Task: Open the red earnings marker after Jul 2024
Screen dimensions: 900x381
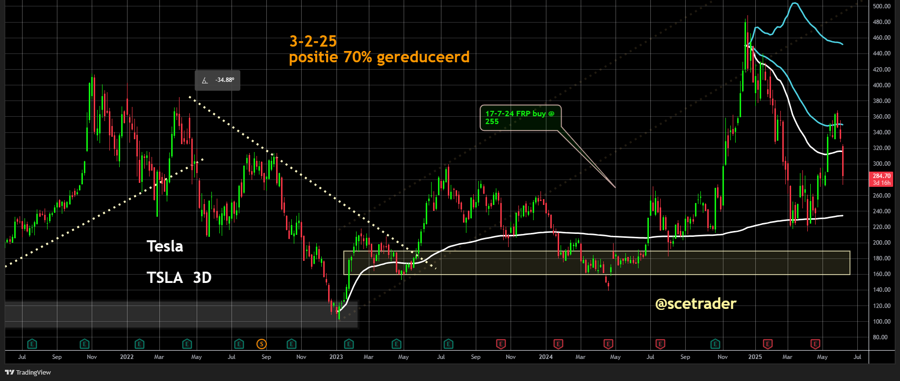Action: (x=660, y=344)
